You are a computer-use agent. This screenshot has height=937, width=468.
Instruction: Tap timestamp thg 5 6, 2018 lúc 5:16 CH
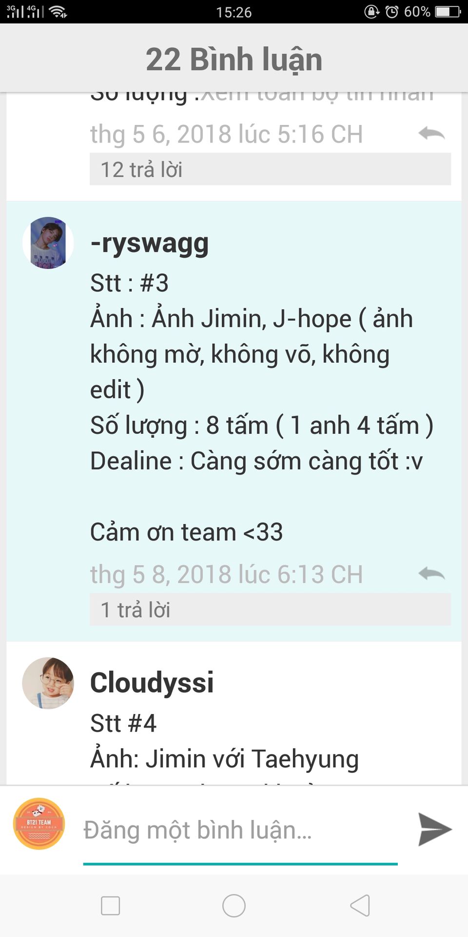coord(227,134)
